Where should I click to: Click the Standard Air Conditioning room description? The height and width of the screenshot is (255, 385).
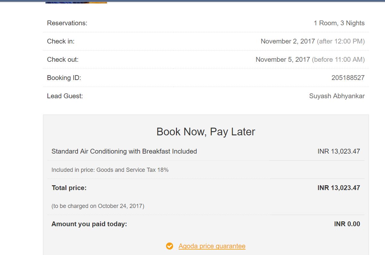tap(124, 151)
